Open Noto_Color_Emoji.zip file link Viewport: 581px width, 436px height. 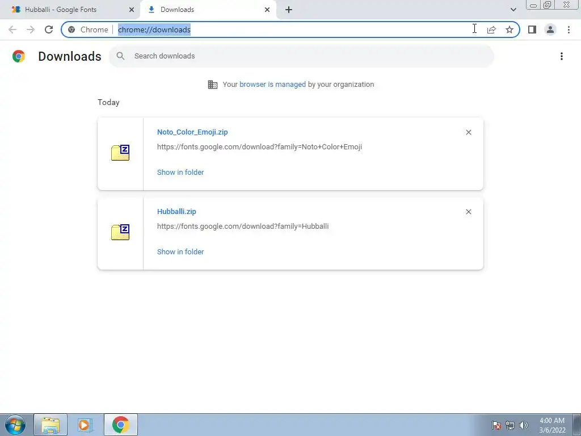click(192, 132)
